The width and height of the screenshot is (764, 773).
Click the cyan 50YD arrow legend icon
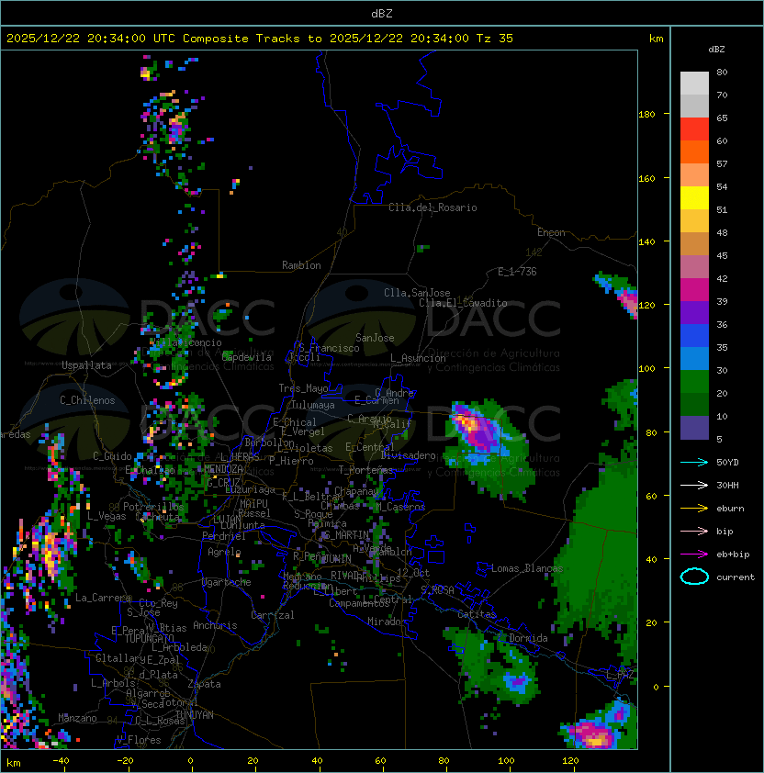(x=694, y=462)
